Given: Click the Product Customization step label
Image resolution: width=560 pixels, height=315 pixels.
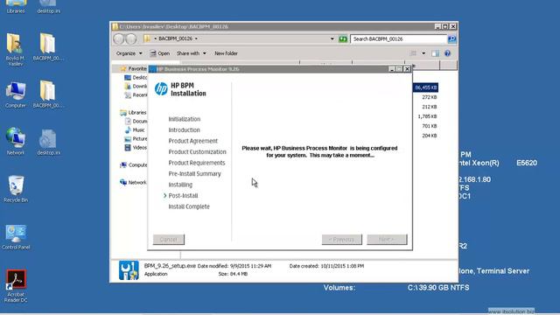Looking at the screenshot, I should [x=197, y=151].
